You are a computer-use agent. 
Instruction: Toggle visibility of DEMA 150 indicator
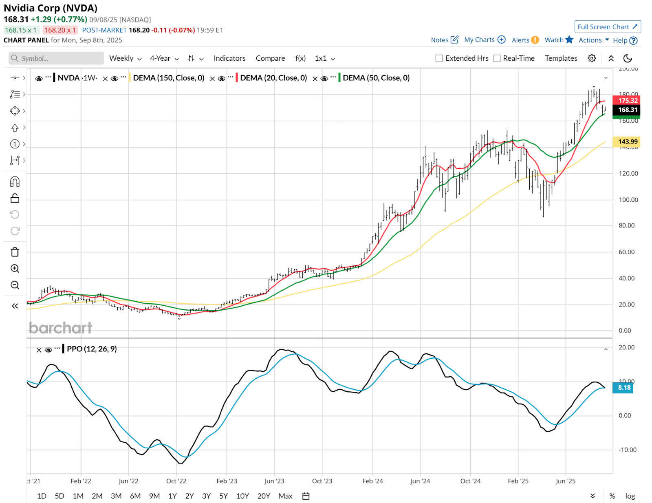coord(115,78)
